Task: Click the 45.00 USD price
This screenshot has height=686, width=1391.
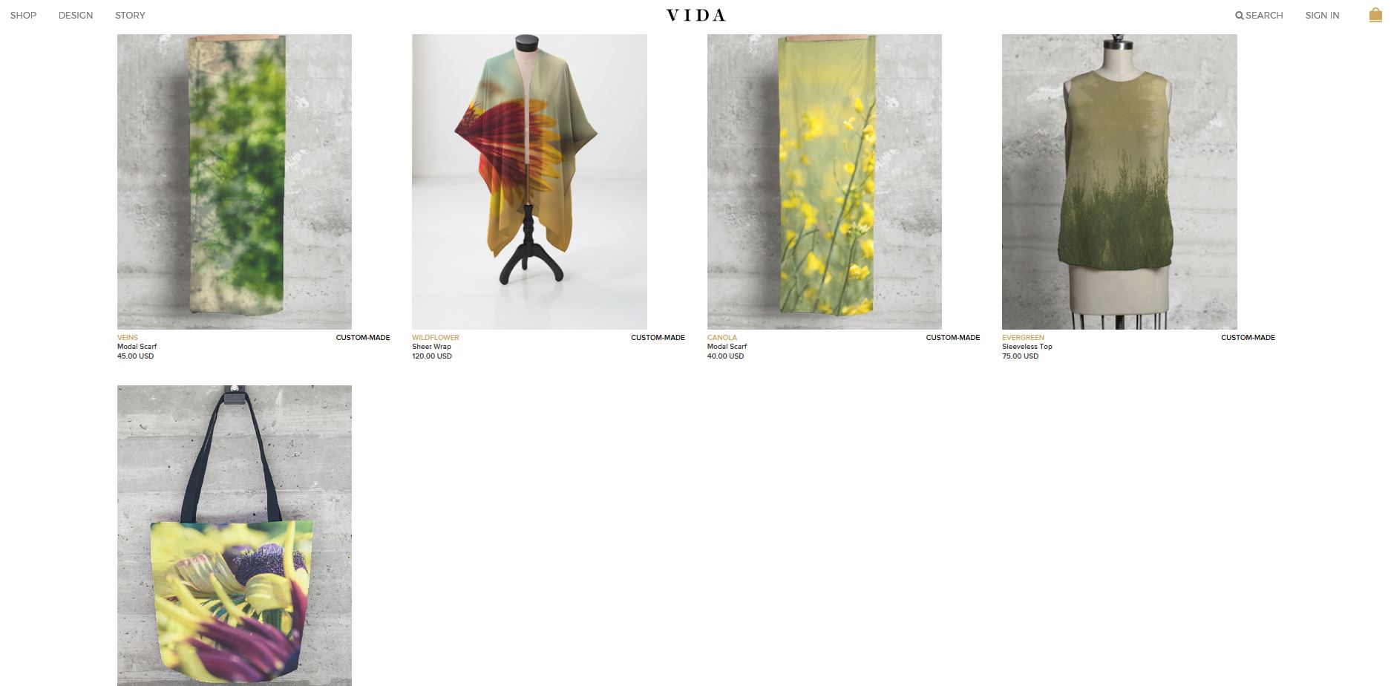Action: [x=135, y=356]
